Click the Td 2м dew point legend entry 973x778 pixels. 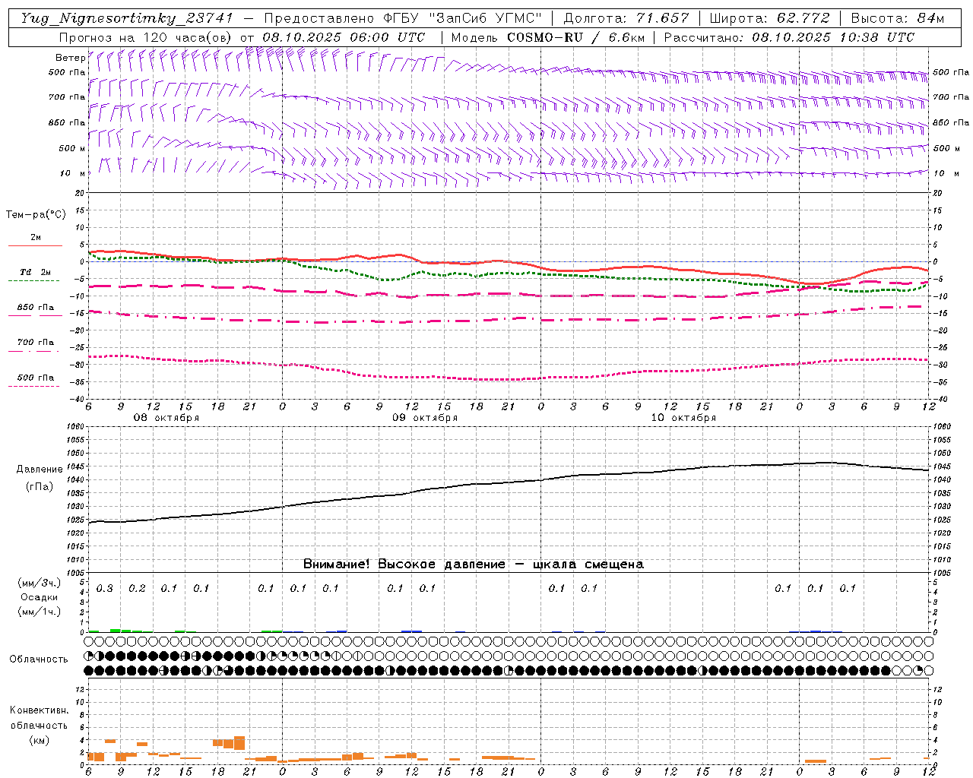(35, 272)
